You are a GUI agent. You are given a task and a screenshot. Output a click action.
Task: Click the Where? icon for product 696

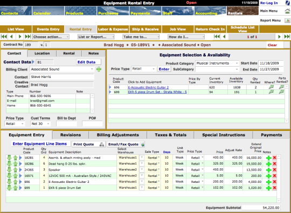tap(271, 87)
